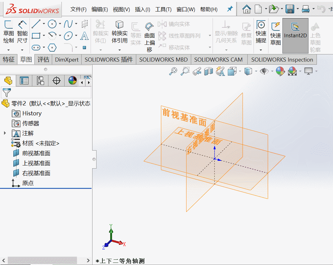Select the Circle sketch tool
Screen dimensions: 333x265
click(52, 24)
